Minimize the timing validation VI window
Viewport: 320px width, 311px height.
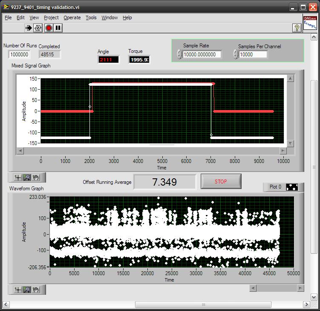[x=293, y=7]
